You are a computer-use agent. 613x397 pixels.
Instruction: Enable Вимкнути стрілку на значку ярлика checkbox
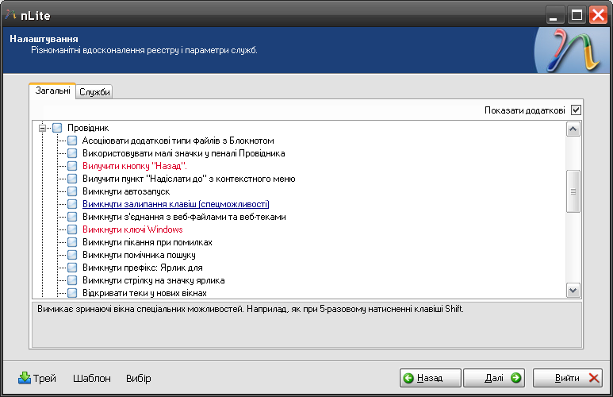pos(72,280)
